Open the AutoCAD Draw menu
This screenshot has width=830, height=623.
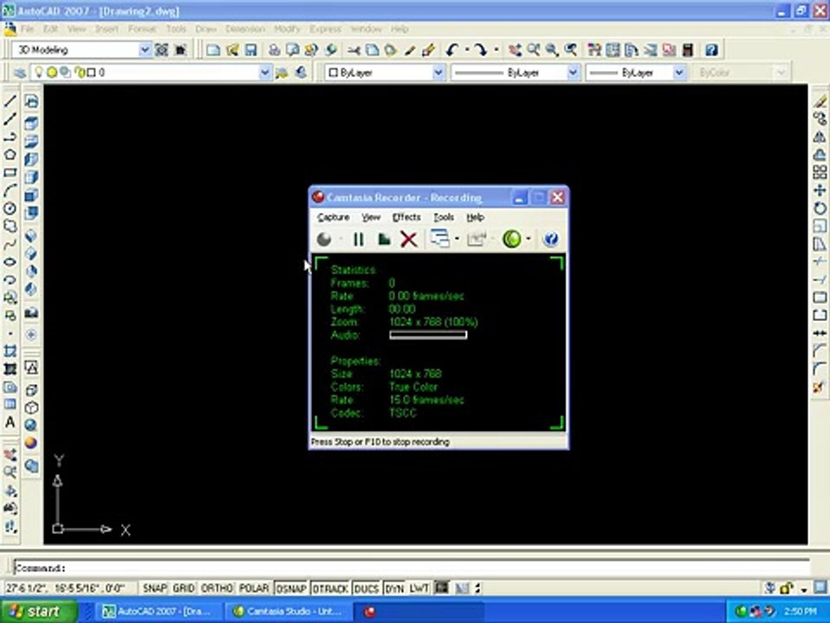[206, 29]
